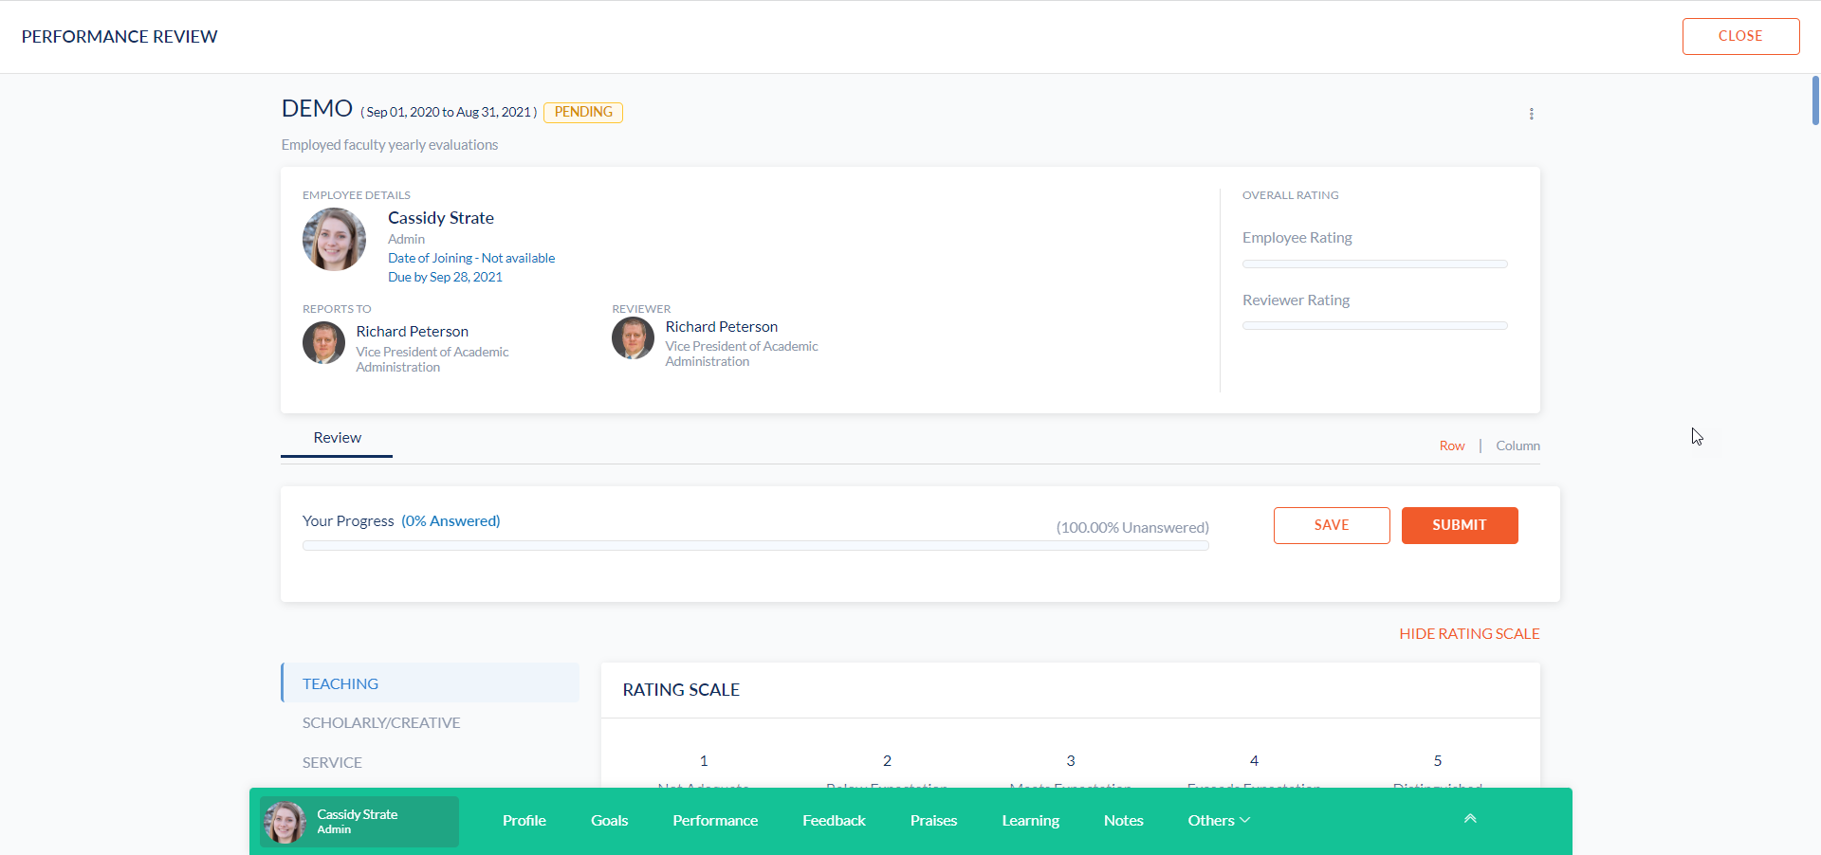
Task: Click rating scale number 1
Action: [x=704, y=760]
